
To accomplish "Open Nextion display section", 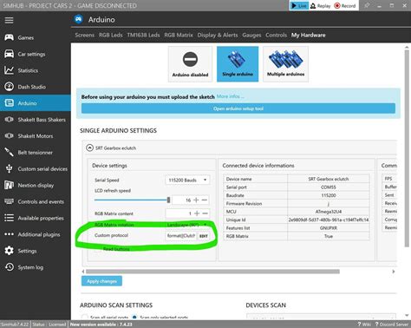I will (36, 185).
